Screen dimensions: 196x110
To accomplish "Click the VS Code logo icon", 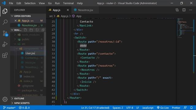I will [x=4, y=3].
